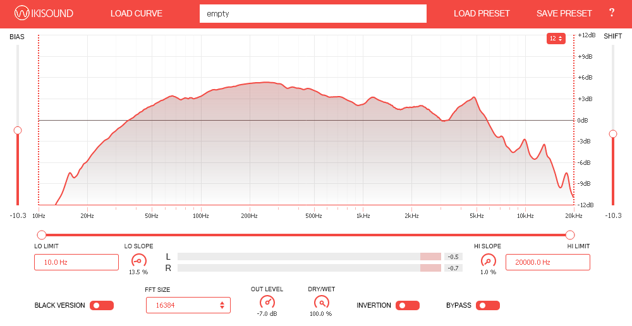Viewport: 632px width, 326px height.
Task: Open help with the question mark icon
Action: 611,13
